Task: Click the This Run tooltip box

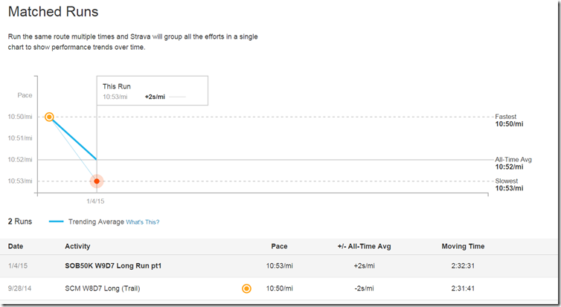Action: (x=152, y=92)
